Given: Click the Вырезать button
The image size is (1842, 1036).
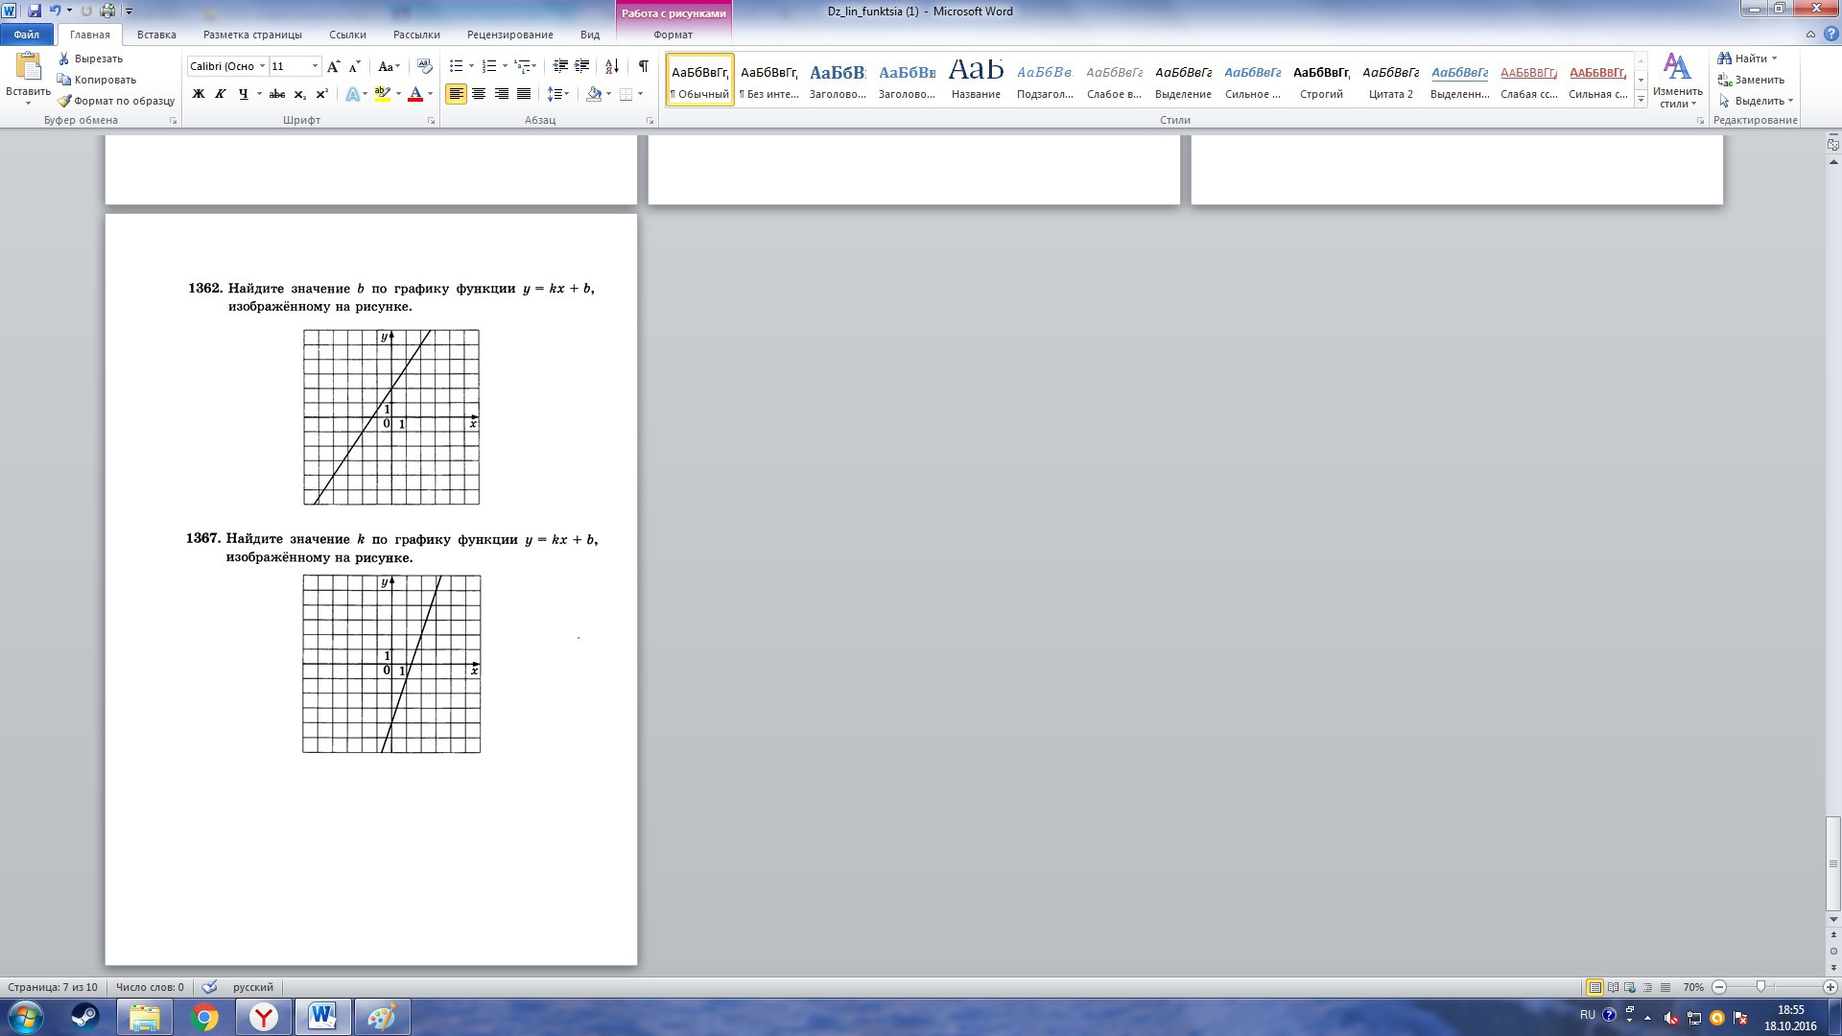Looking at the screenshot, I should (97, 59).
